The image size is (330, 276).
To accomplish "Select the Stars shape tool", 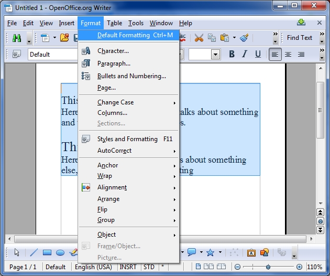I will point(210,252).
